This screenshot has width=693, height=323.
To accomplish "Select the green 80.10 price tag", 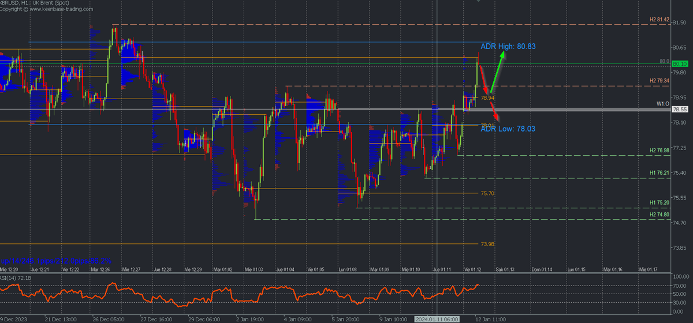I will coord(679,64).
